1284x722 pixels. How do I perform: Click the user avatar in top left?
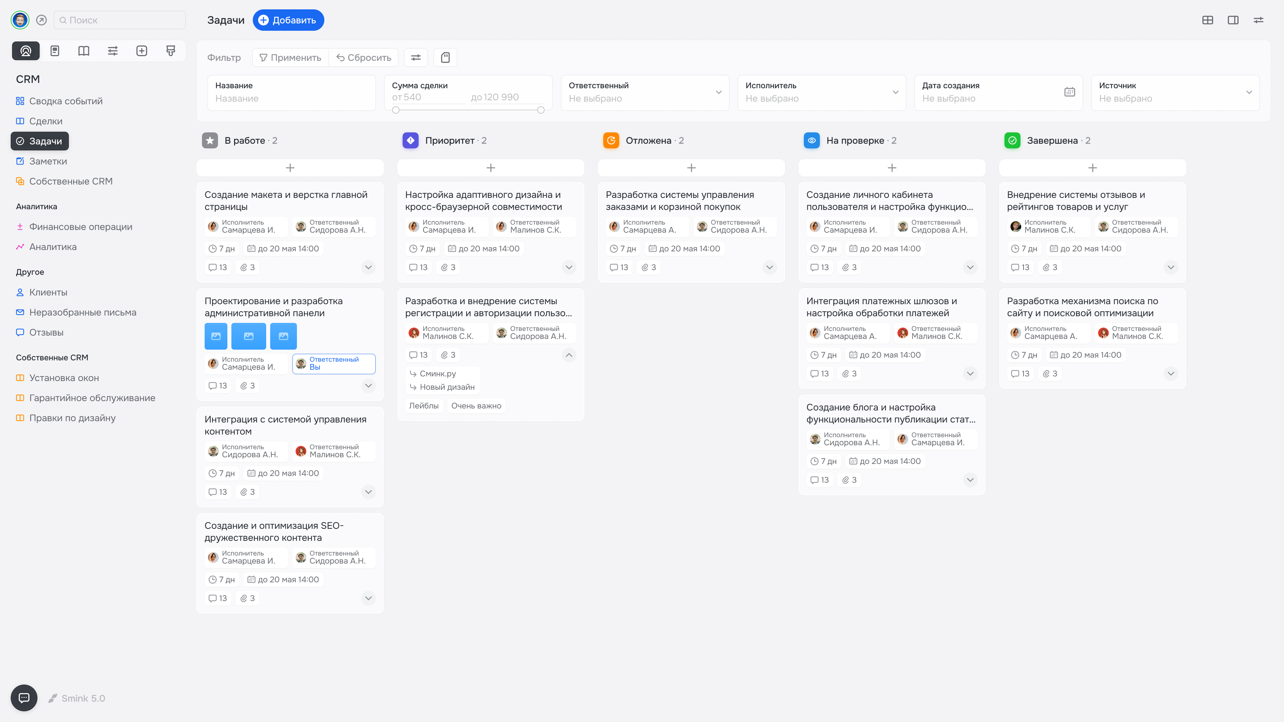click(x=20, y=20)
